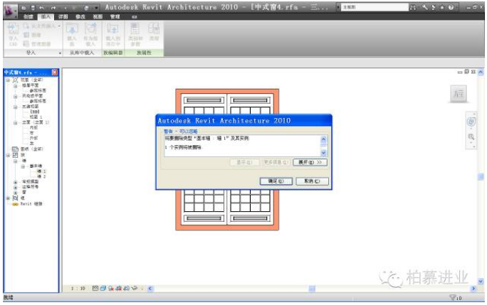Open the 视图 ribbon tab

[98, 17]
